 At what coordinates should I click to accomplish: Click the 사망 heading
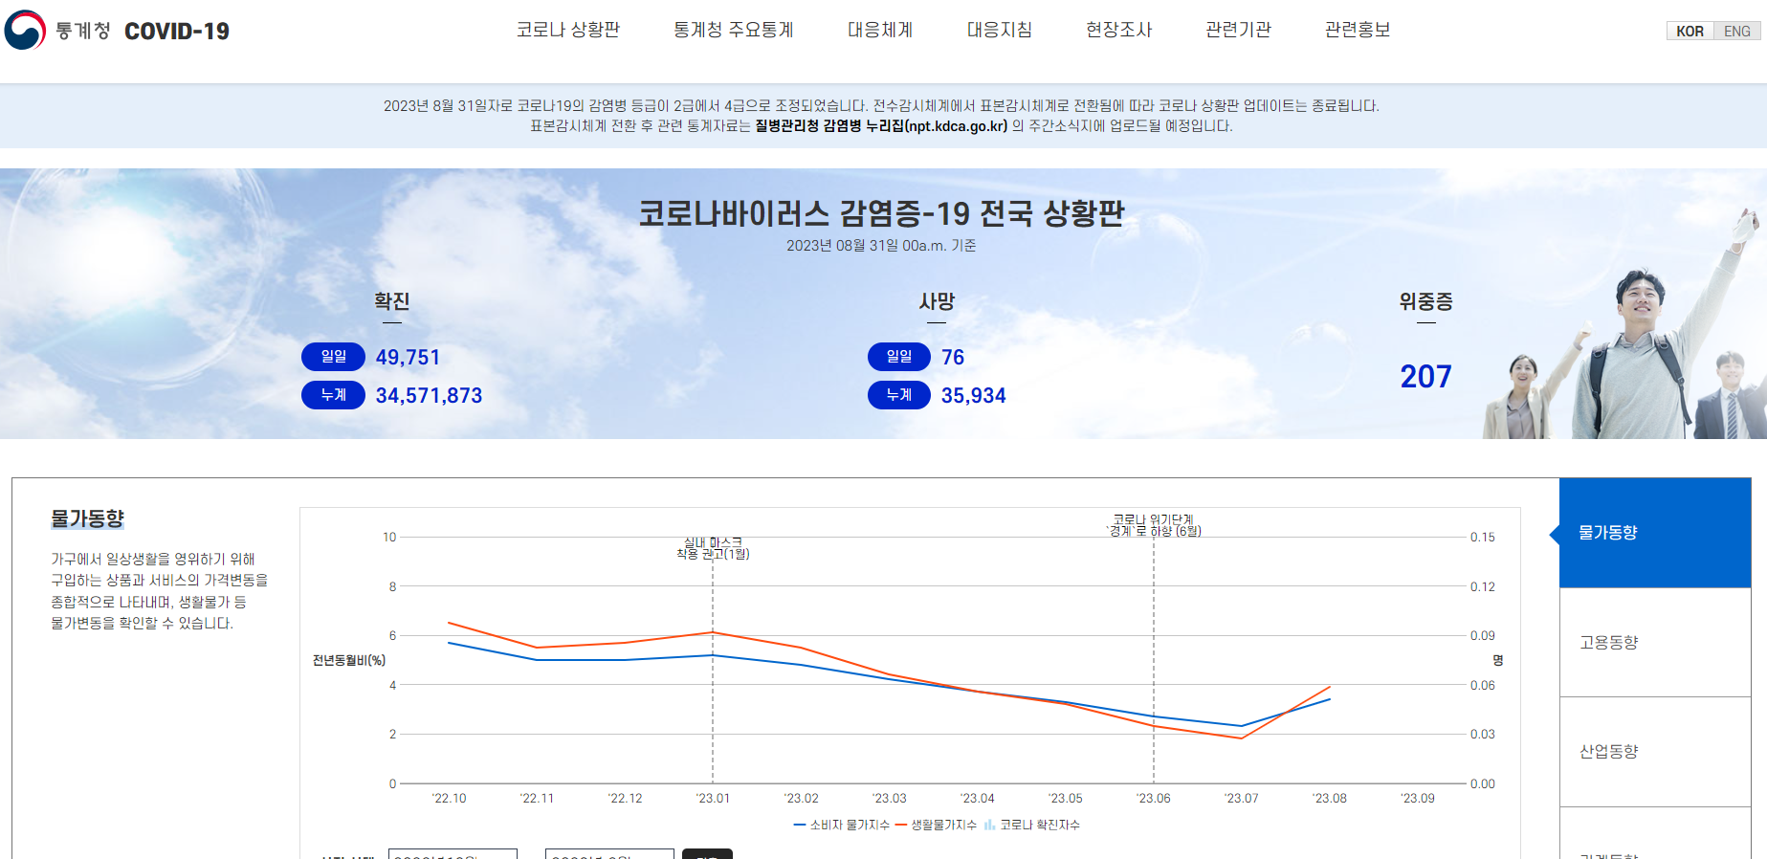click(x=938, y=301)
